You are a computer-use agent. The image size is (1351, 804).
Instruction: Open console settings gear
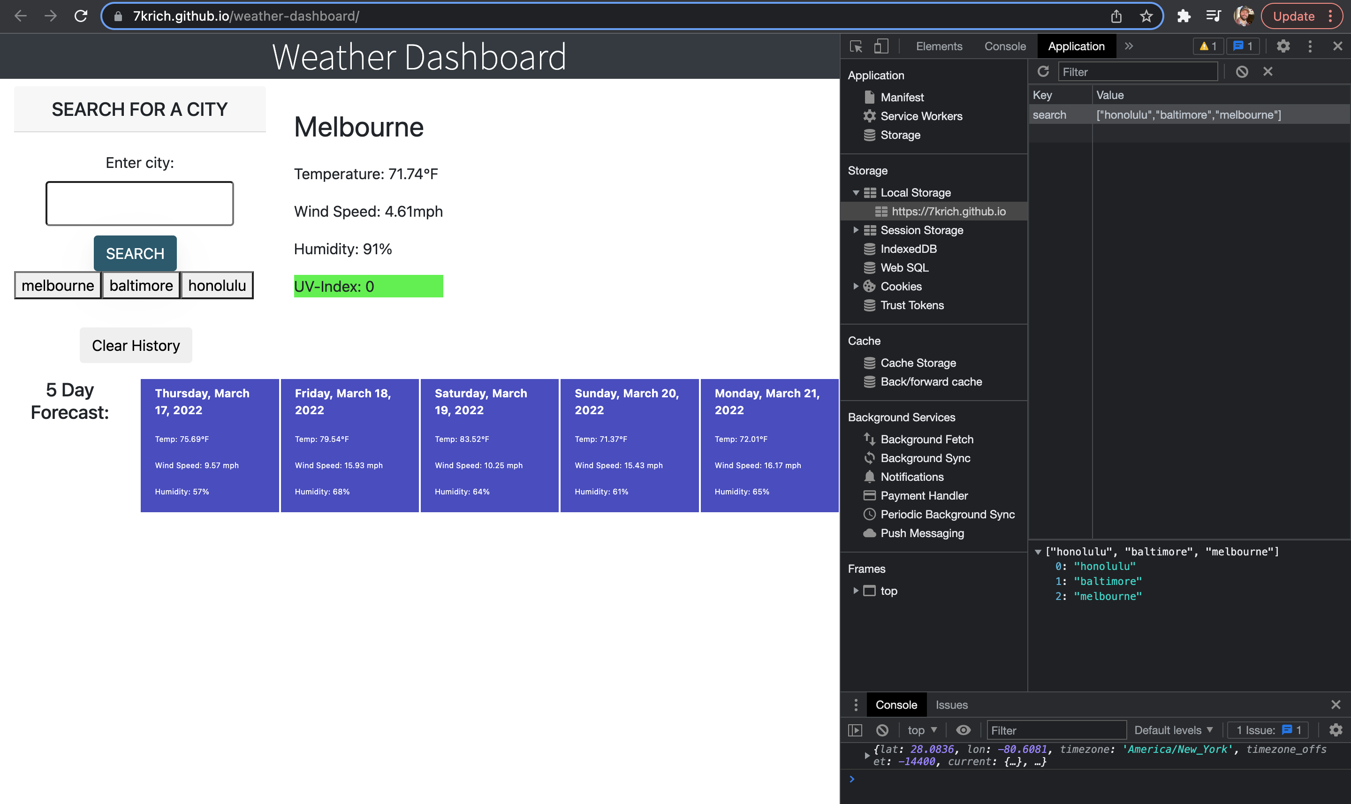point(1336,730)
